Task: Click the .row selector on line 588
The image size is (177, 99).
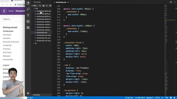Action: point(66,65)
